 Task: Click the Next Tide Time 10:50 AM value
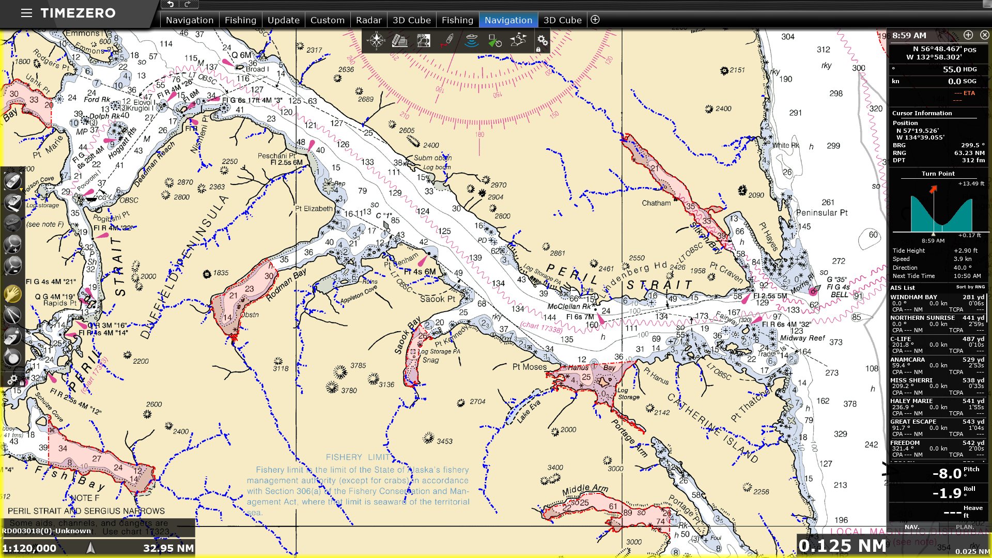(967, 276)
